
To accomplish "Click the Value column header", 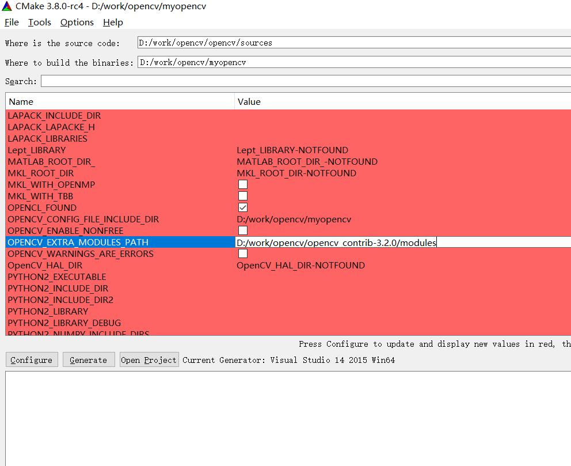I will 402,101.
